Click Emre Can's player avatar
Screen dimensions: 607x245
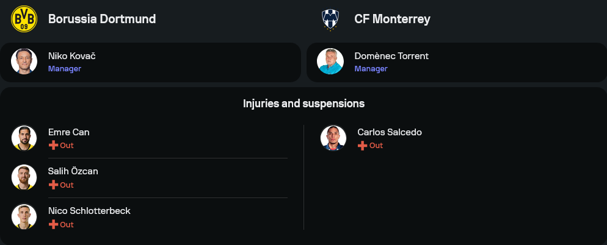(x=24, y=138)
